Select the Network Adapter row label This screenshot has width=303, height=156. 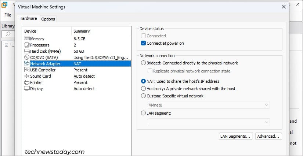point(45,64)
